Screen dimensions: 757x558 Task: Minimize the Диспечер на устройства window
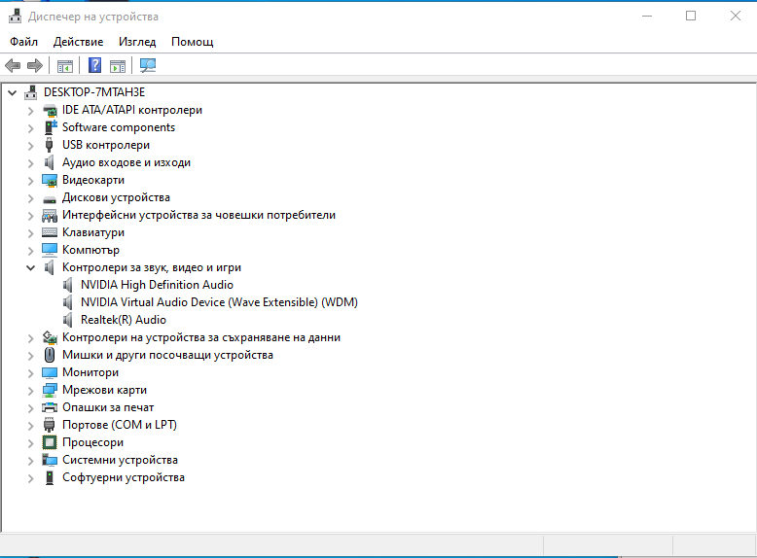coord(647,16)
